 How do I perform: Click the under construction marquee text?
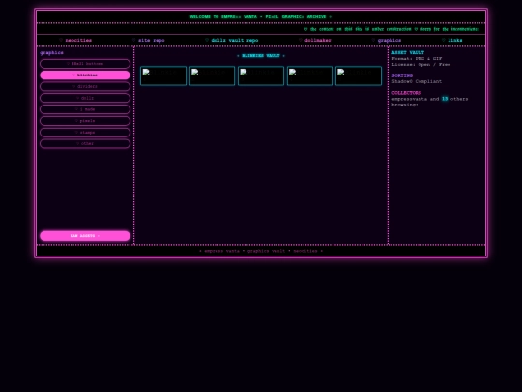click(391, 29)
